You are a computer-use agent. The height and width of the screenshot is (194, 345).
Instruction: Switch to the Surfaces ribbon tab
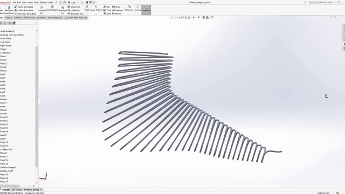(18, 18)
